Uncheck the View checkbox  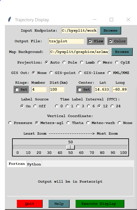point(90,41)
